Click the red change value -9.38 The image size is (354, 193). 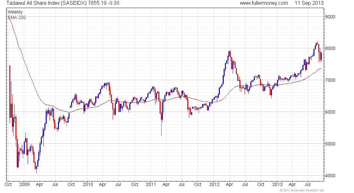[113, 3]
